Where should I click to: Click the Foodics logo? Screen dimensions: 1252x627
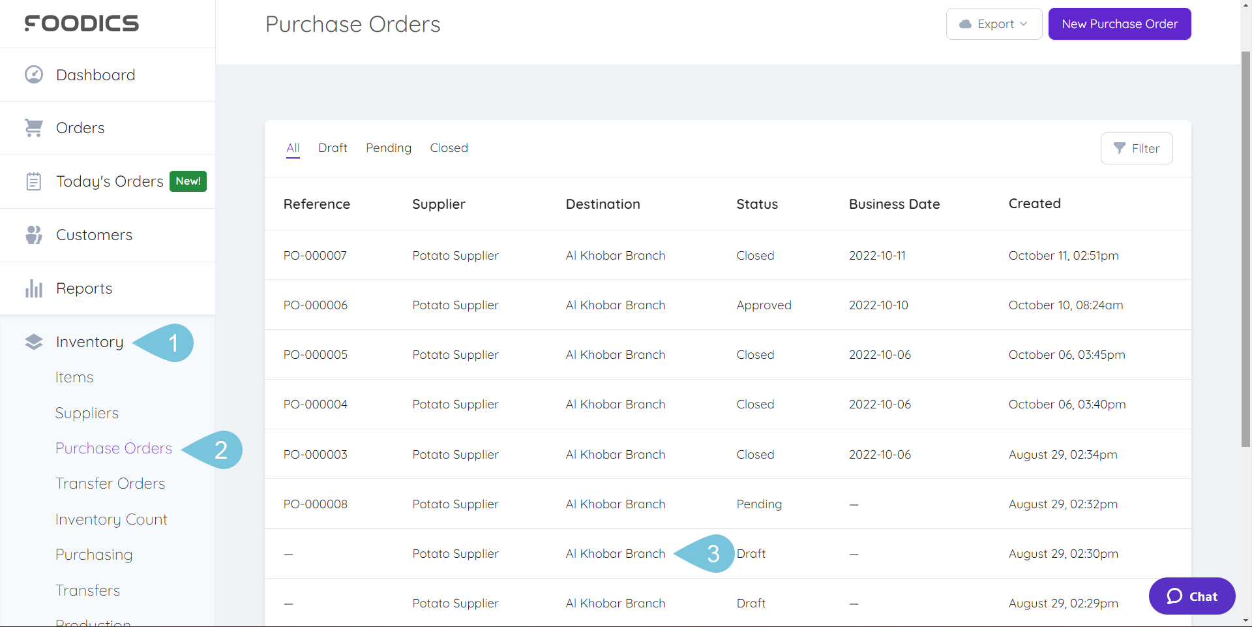tap(81, 23)
